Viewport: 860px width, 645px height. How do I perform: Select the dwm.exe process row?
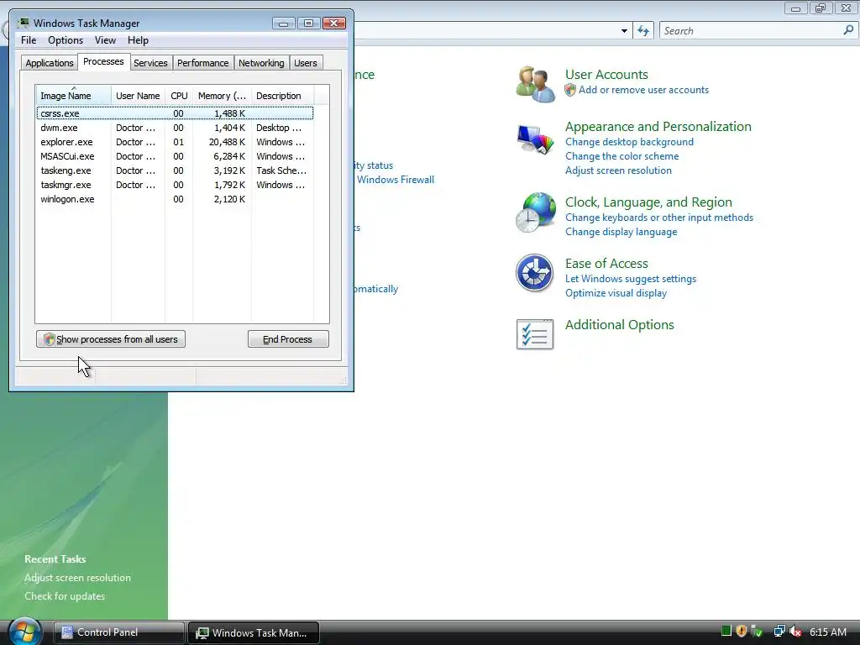(175, 128)
